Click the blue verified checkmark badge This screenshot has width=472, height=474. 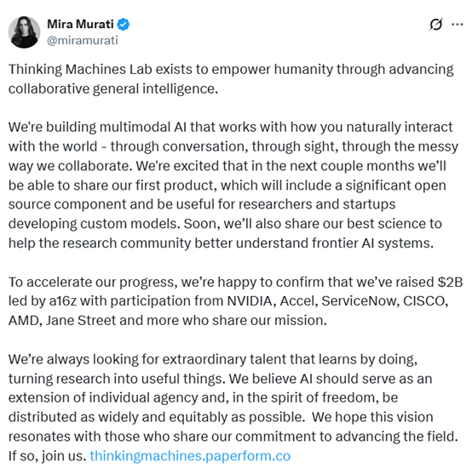(x=124, y=24)
